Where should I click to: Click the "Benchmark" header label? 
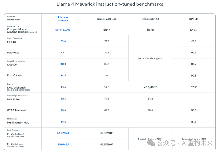click(14, 20)
